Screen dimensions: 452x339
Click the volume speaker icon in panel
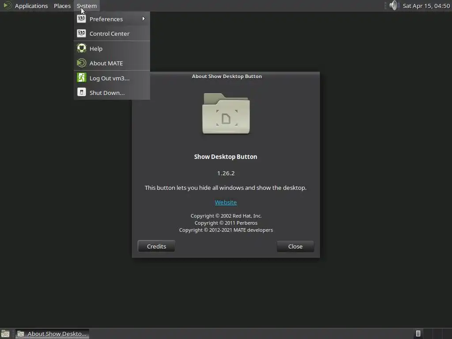coord(393,5)
